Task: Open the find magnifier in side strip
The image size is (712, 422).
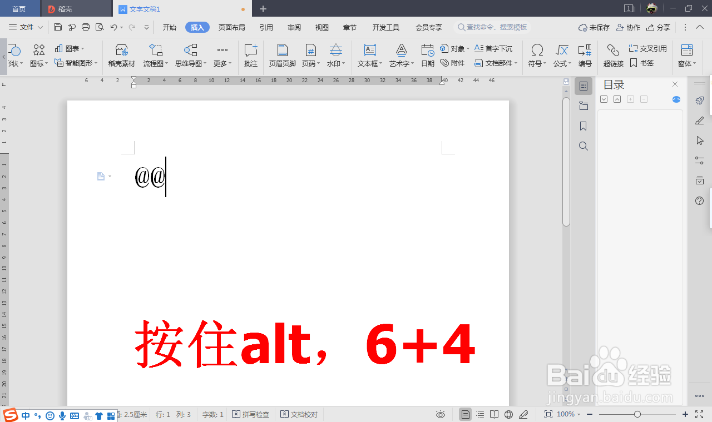Action: click(x=584, y=146)
